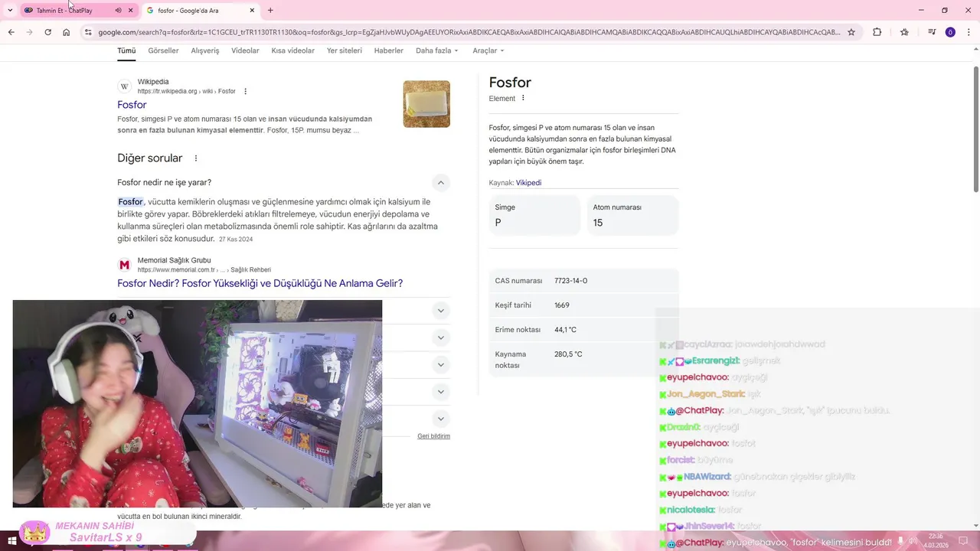Click the Memorial Sağlık Grubu favicon
This screenshot has height=551, width=980.
tap(124, 265)
